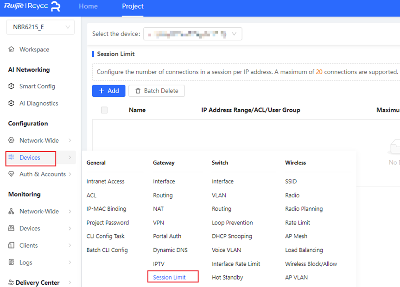Click the AI Diagnostics icon
Screen dimensions: 400x287
12,103
